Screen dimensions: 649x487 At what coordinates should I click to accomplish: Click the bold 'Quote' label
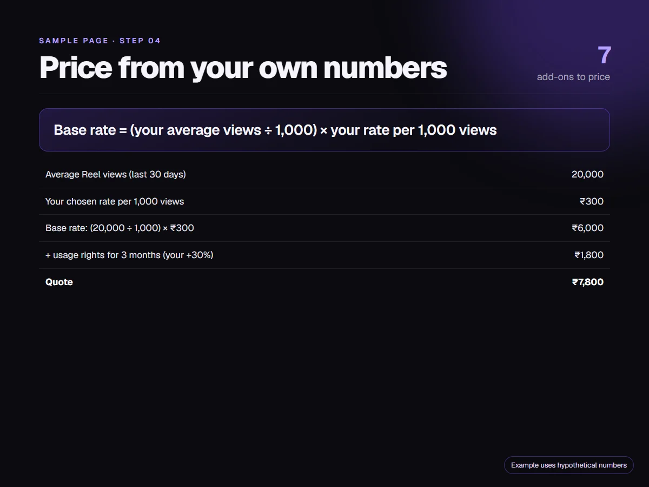pos(59,282)
